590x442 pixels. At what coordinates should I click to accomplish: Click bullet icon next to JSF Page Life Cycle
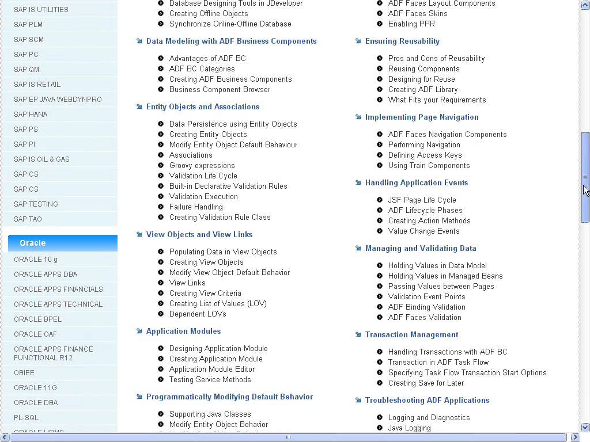pyautogui.click(x=380, y=200)
